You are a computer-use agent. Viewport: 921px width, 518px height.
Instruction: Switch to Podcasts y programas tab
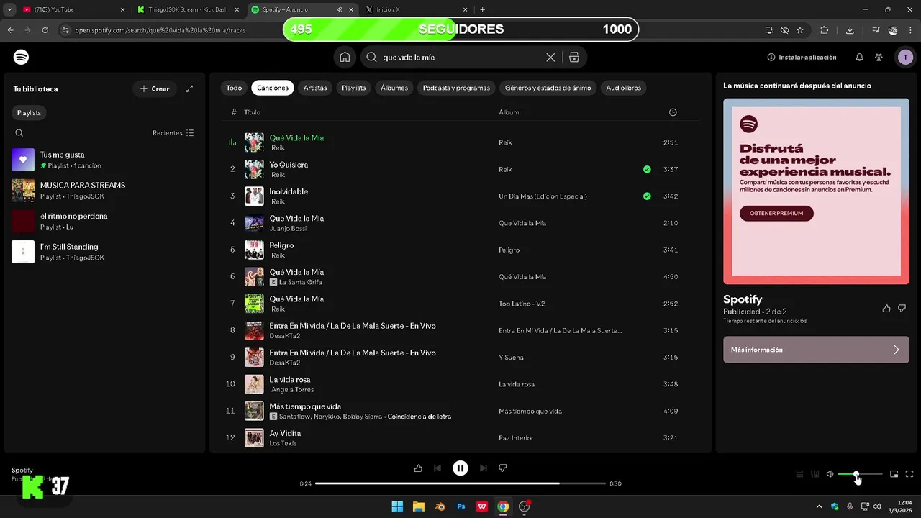point(456,88)
